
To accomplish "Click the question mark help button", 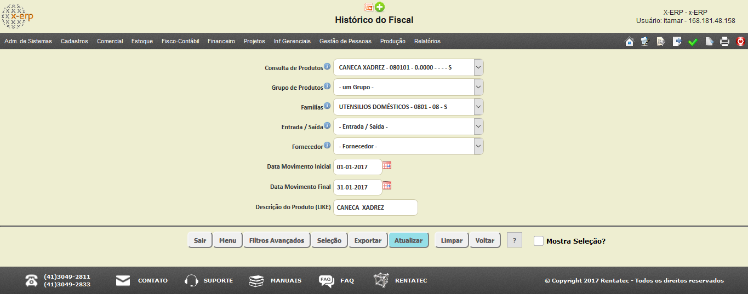I will [515, 240].
